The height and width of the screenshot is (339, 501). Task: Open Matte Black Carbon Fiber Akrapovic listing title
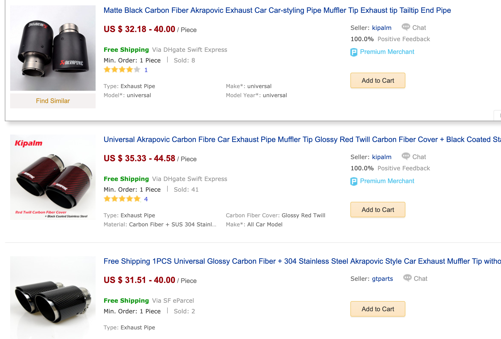277,10
